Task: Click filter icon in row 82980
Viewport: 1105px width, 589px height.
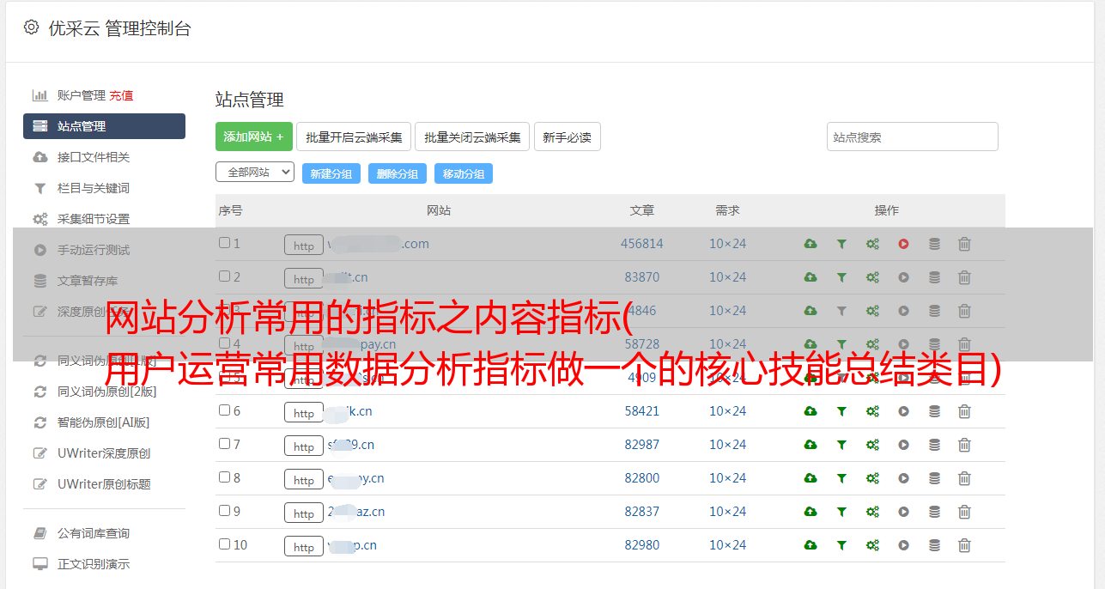Action: coord(841,545)
